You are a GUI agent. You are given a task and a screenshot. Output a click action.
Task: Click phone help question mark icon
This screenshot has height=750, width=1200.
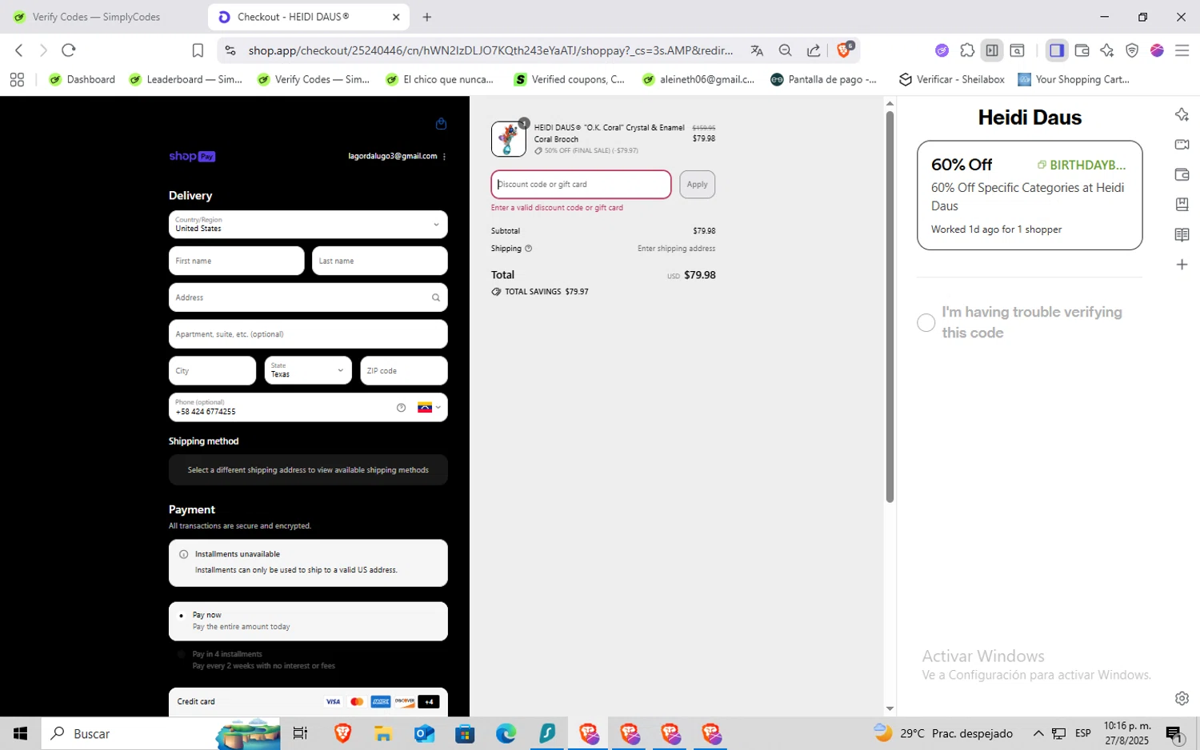click(401, 408)
